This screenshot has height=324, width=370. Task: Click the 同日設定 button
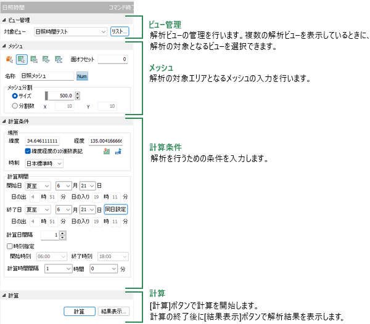tap(116, 209)
